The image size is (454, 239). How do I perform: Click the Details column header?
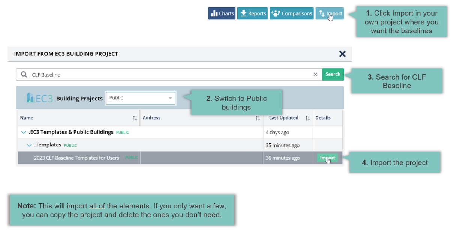[323, 118]
